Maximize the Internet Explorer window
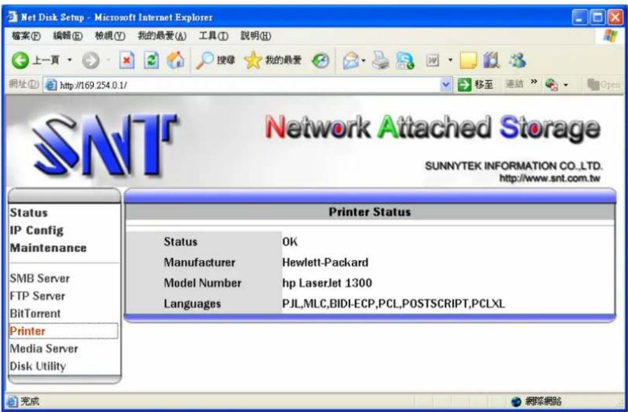This screenshot has width=628, height=412. pos(597,17)
